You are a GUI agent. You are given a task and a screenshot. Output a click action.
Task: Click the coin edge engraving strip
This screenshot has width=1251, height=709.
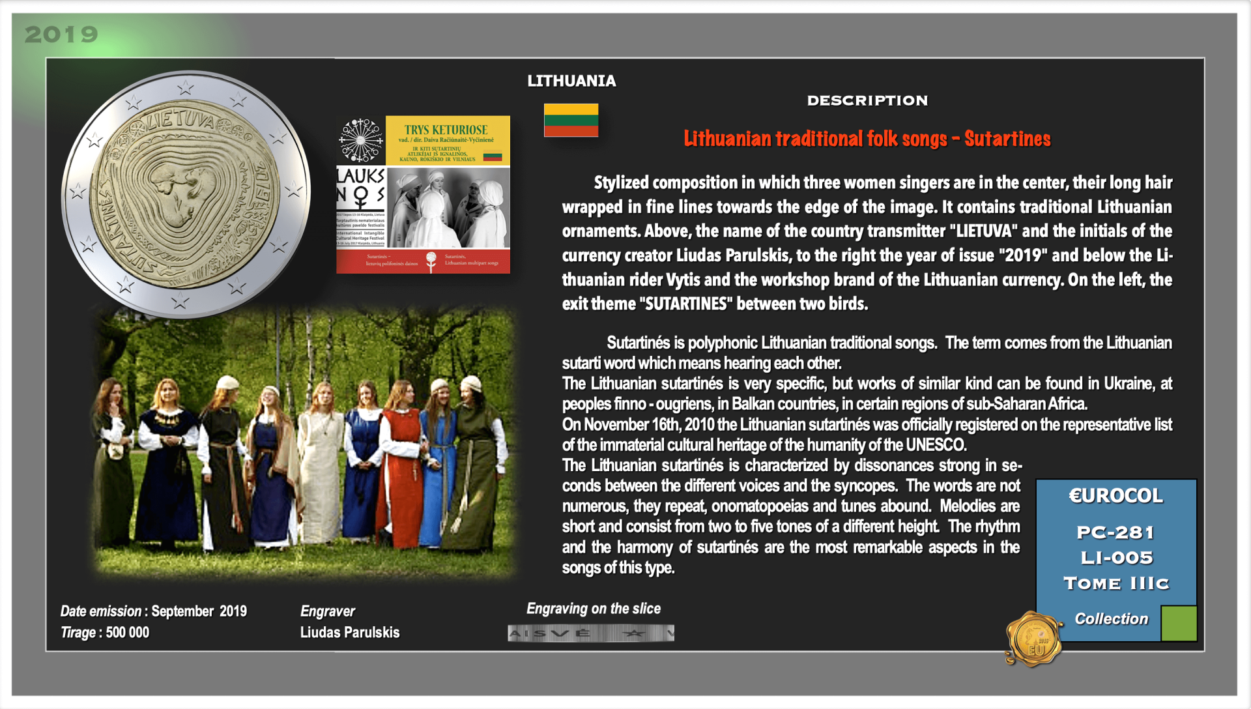coord(591,633)
